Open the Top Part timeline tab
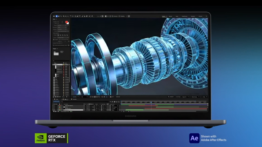The image size is (262, 147). point(75,99)
